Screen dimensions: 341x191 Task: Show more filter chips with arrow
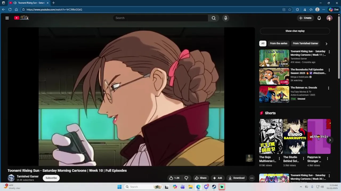(326, 44)
